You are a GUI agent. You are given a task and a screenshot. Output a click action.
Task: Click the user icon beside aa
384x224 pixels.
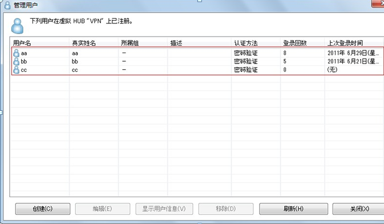point(17,53)
